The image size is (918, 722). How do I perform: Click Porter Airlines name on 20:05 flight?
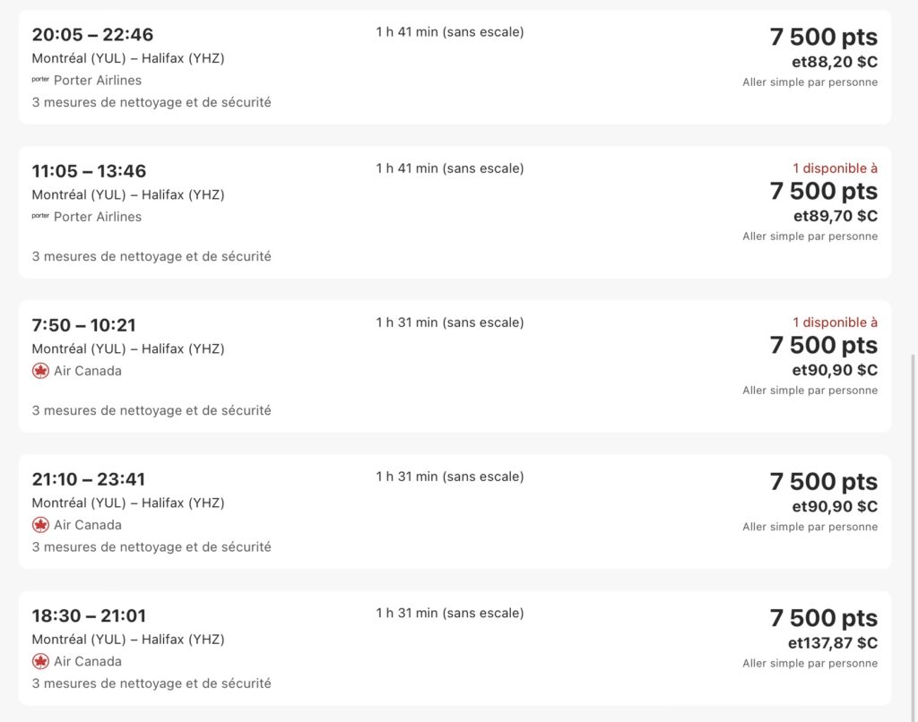pos(98,80)
